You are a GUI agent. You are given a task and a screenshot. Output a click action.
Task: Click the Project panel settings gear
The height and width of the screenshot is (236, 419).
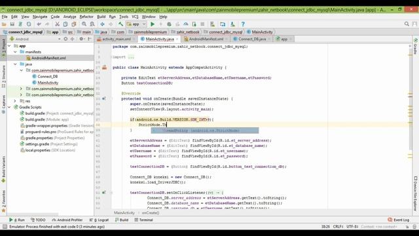click(81, 39)
